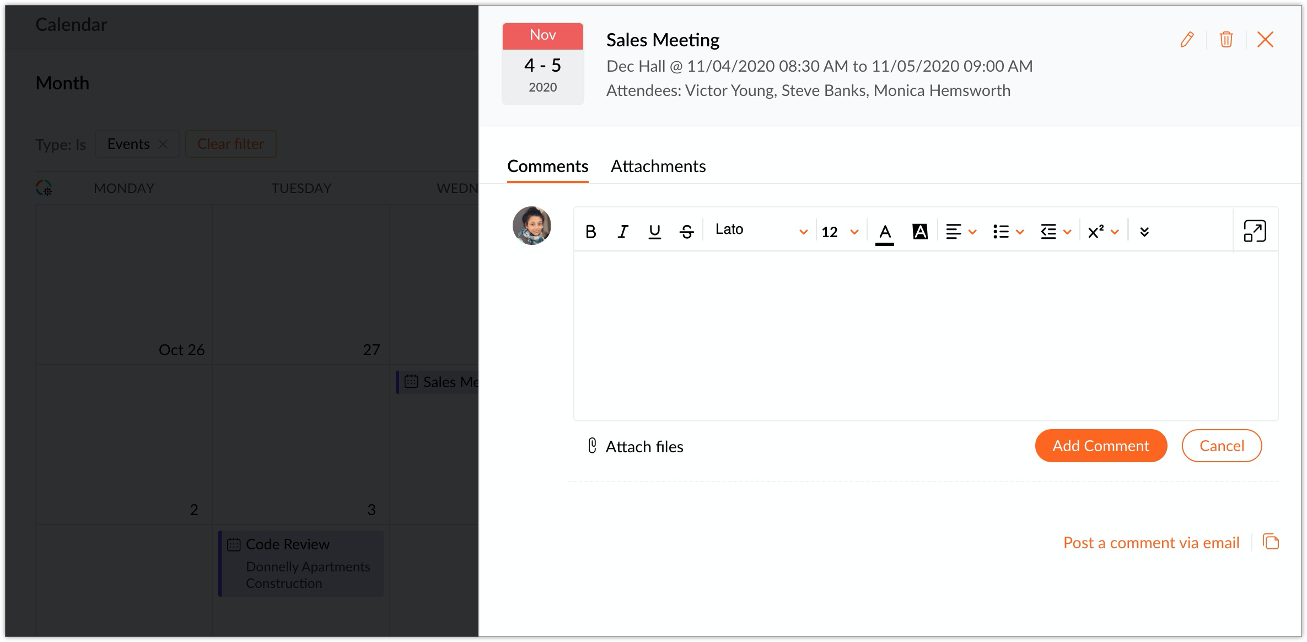Pick the font text color
Image resolution: width=1307 pixels, height=642 pixels.
[x=885, y=232]
